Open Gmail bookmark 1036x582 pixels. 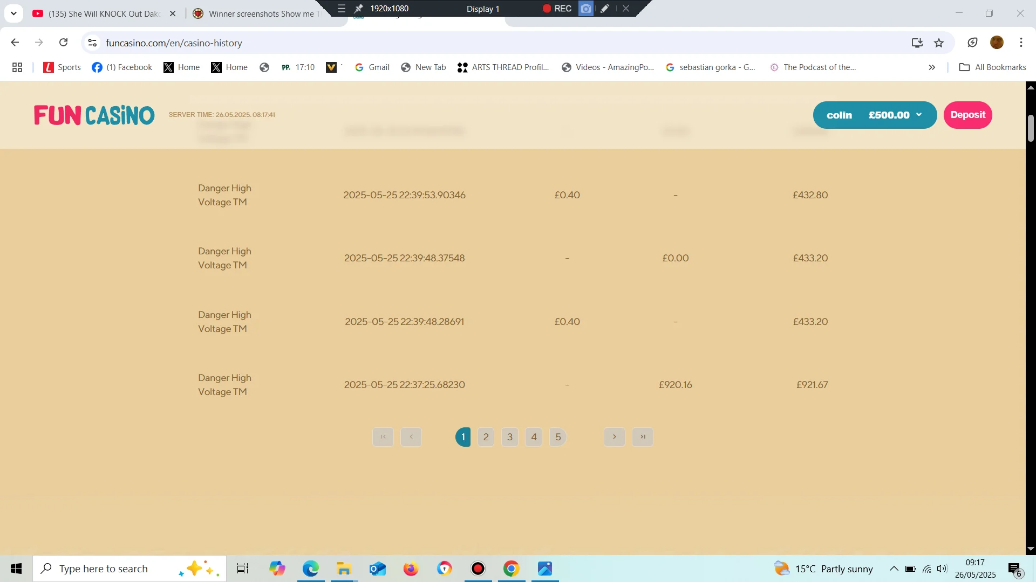coord(372,67)
